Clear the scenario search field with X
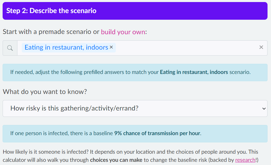The height and width of the screenshot is (165, 271). (x=261, y=47)
